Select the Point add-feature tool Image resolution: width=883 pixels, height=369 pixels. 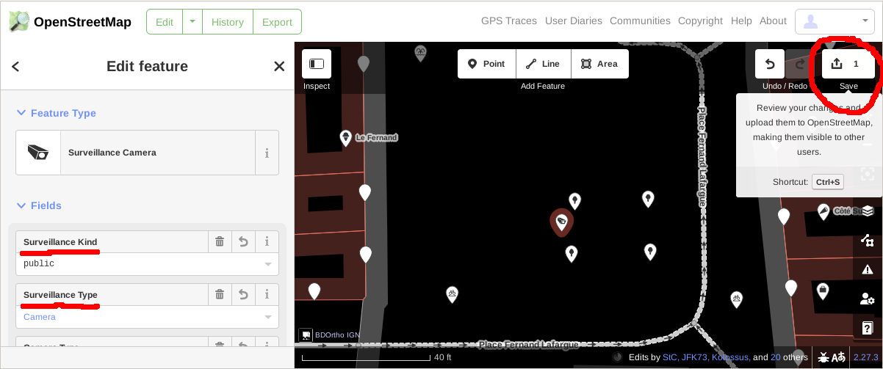(x=486, y=64)
